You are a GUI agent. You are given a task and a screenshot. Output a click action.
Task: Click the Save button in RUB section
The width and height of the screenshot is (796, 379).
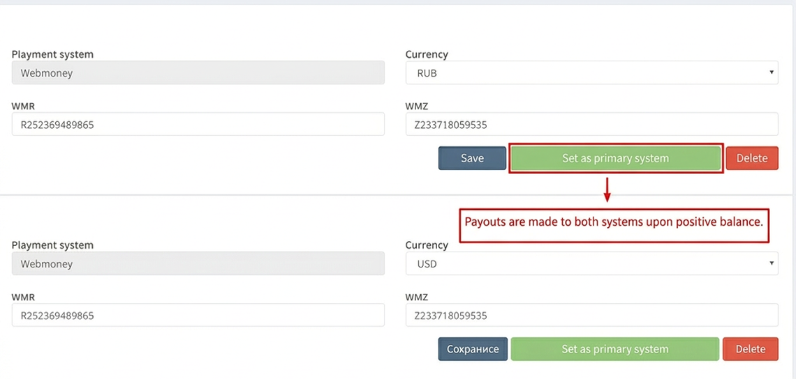tap(472, 158)
